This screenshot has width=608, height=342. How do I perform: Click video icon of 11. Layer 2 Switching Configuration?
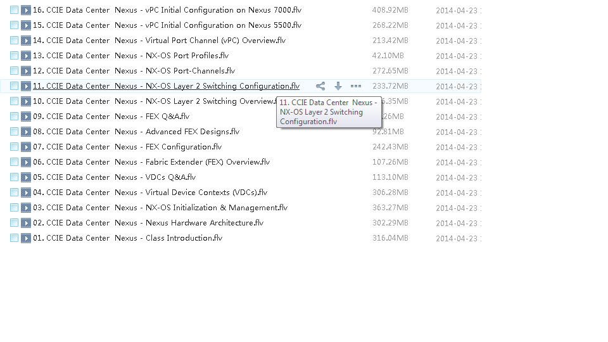tap(26, 86)
